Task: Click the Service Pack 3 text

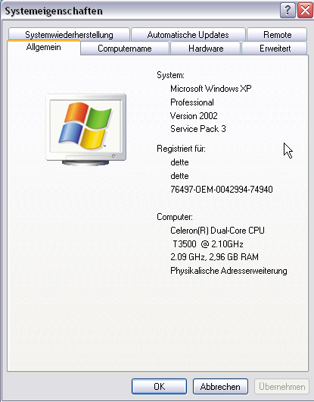Action: (198, 129)
